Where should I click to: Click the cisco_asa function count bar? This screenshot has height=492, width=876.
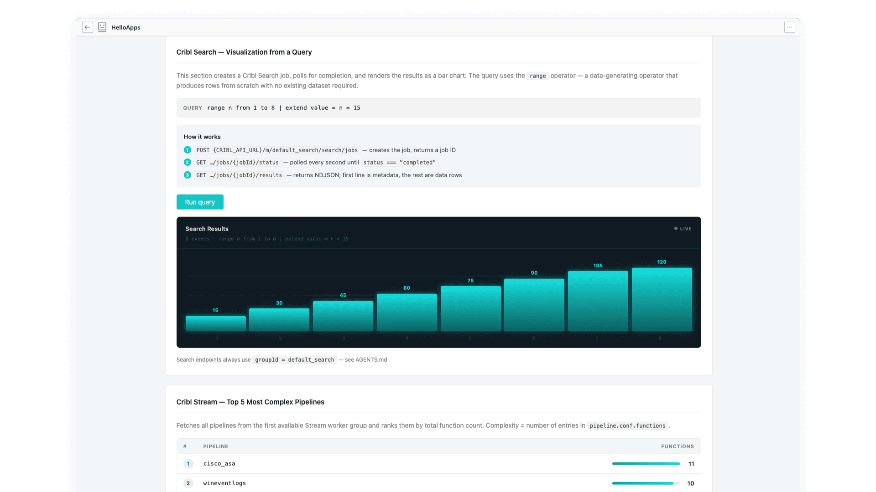point(646,464)
